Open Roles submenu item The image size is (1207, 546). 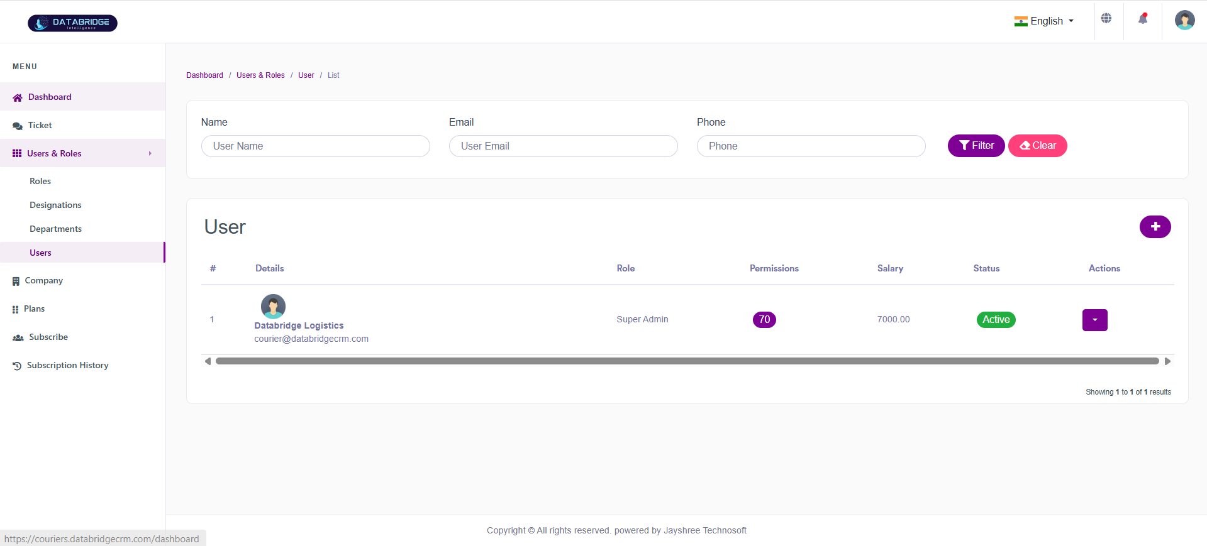tap(40, 181)
